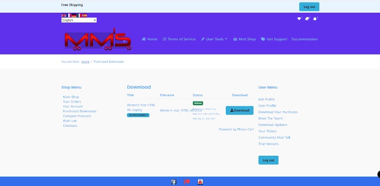Image resolution: width=380 pixels, height=186 pixels.
Task: Expand the User Tools menu
Action: coord(214,39)
